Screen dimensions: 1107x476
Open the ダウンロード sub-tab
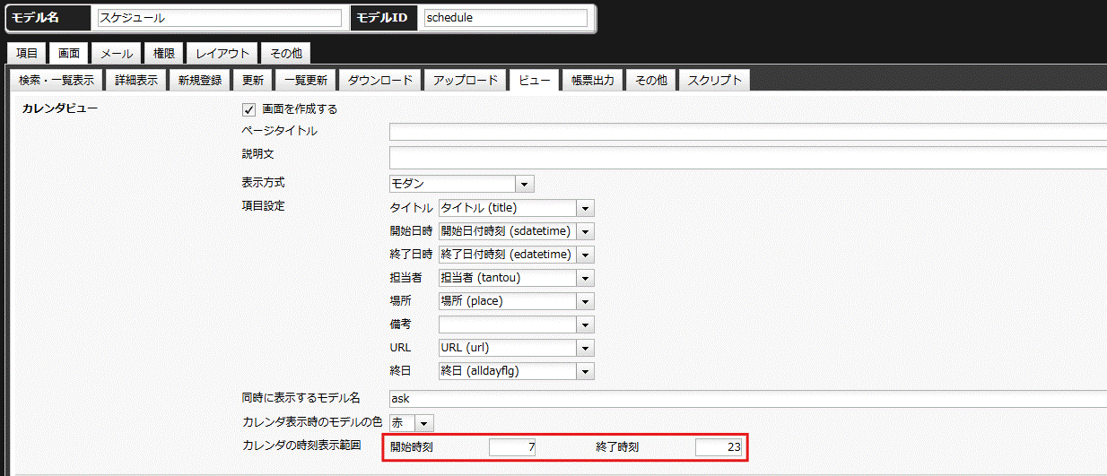380,80
